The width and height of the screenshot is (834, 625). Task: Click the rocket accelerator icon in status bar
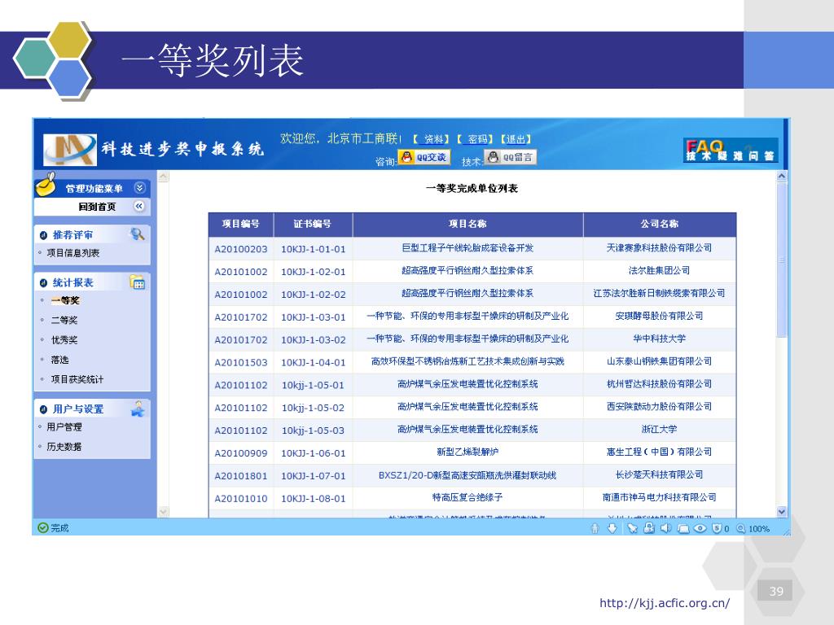[x=632, y=528]
